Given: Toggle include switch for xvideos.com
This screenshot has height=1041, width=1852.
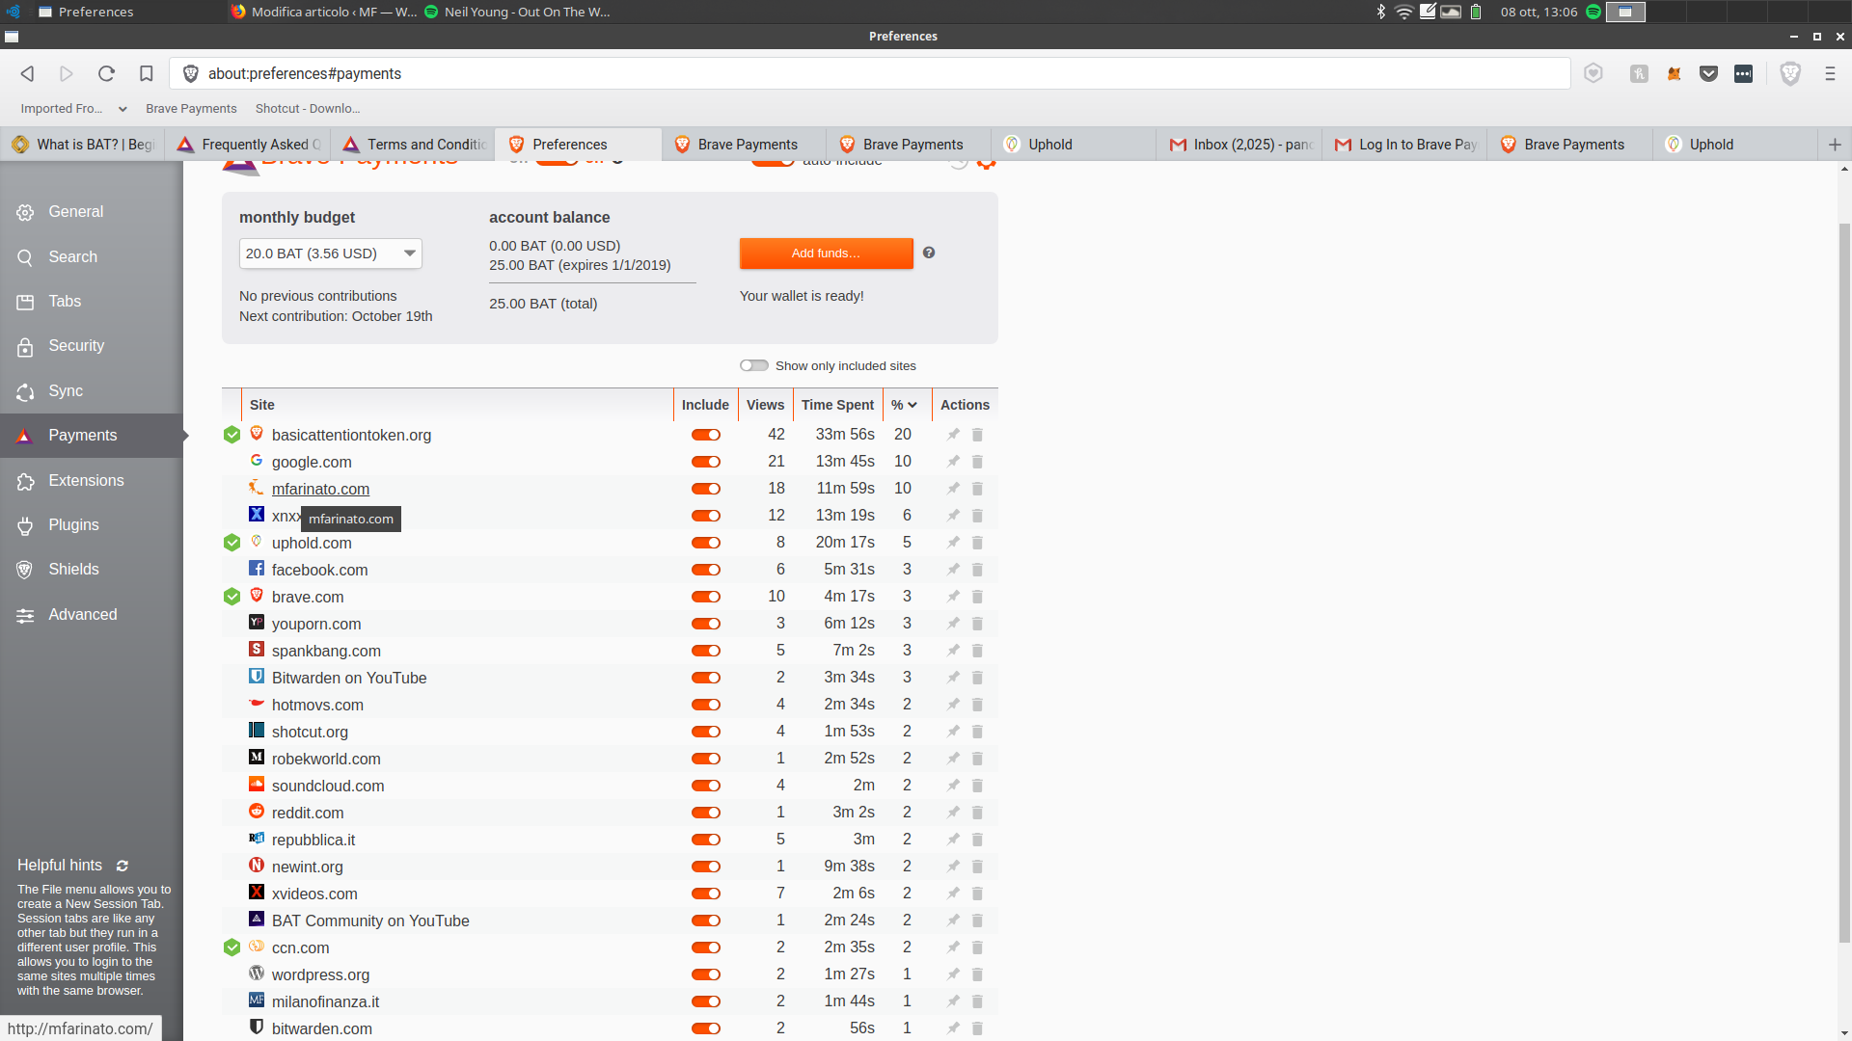Looking at the screenshot, I should [706, 894].
